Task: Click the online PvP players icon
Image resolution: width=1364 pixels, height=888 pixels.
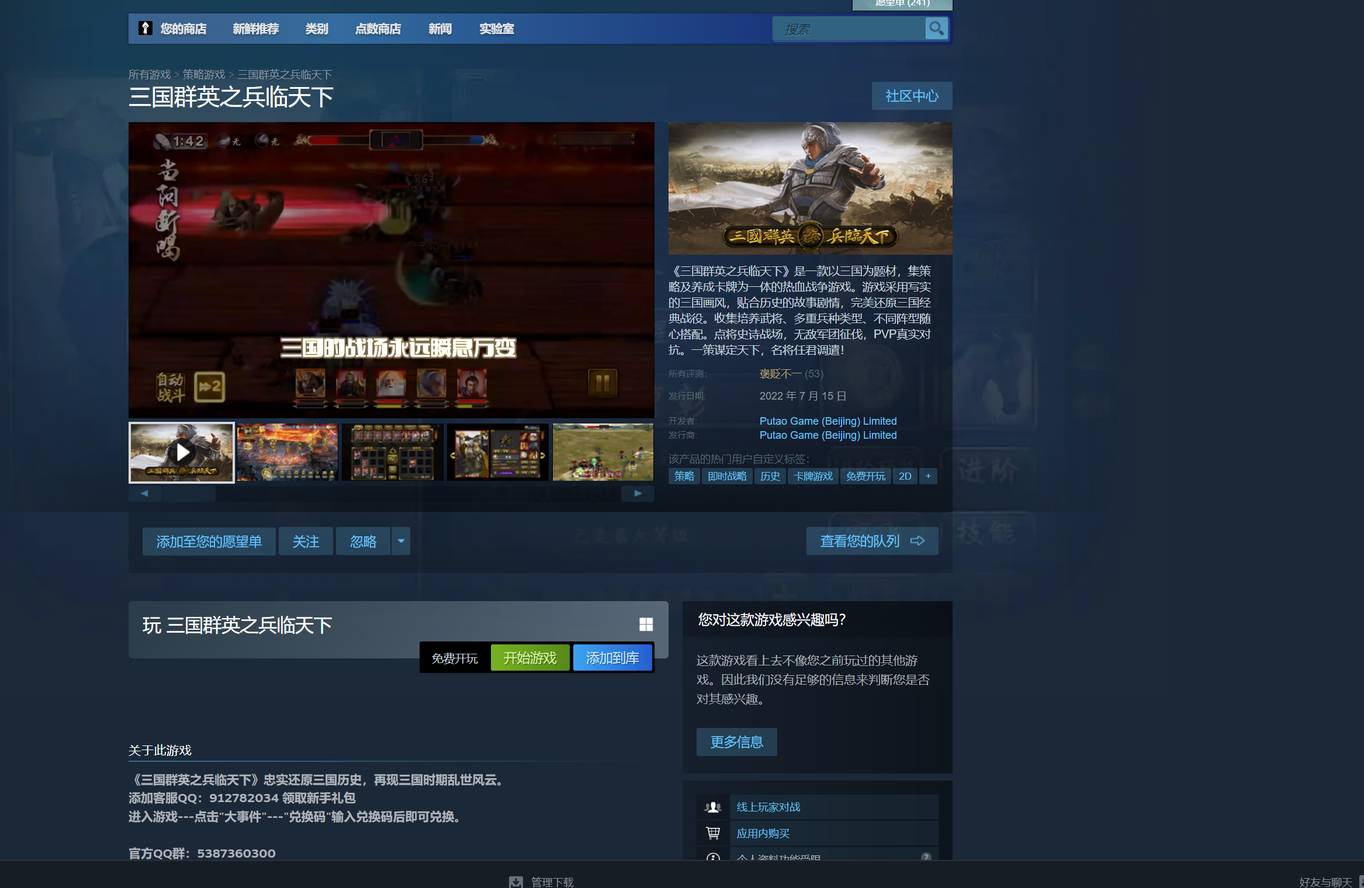Action: 713,807
